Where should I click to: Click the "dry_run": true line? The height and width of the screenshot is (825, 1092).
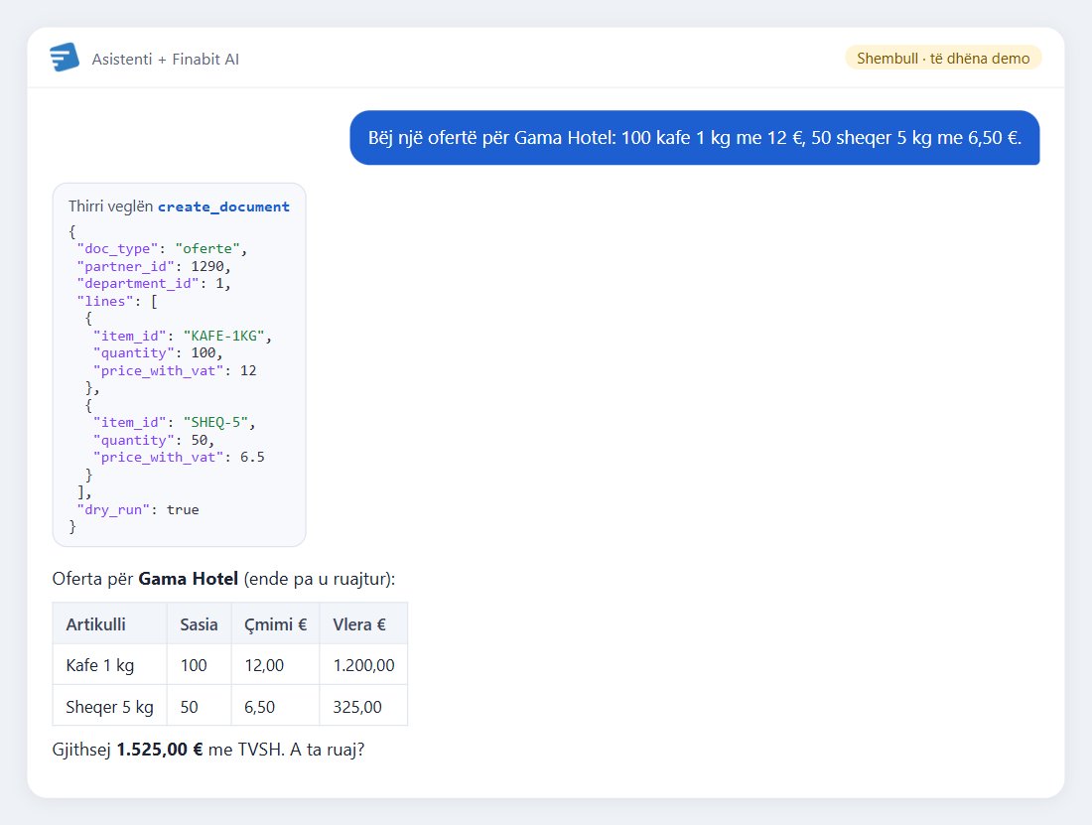click(x=138, y=509)
